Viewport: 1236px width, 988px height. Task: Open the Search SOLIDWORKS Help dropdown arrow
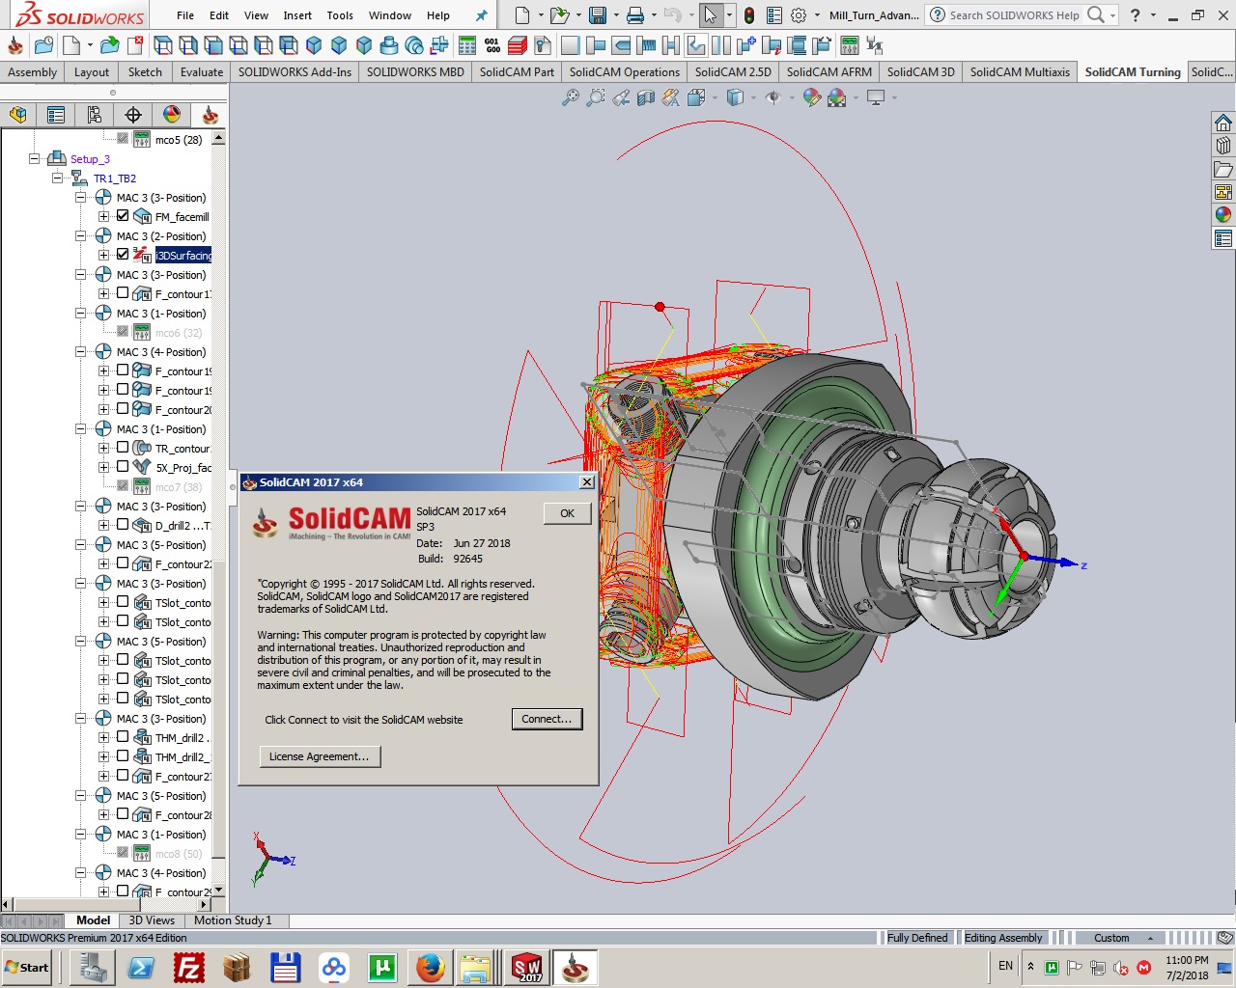1113,15
